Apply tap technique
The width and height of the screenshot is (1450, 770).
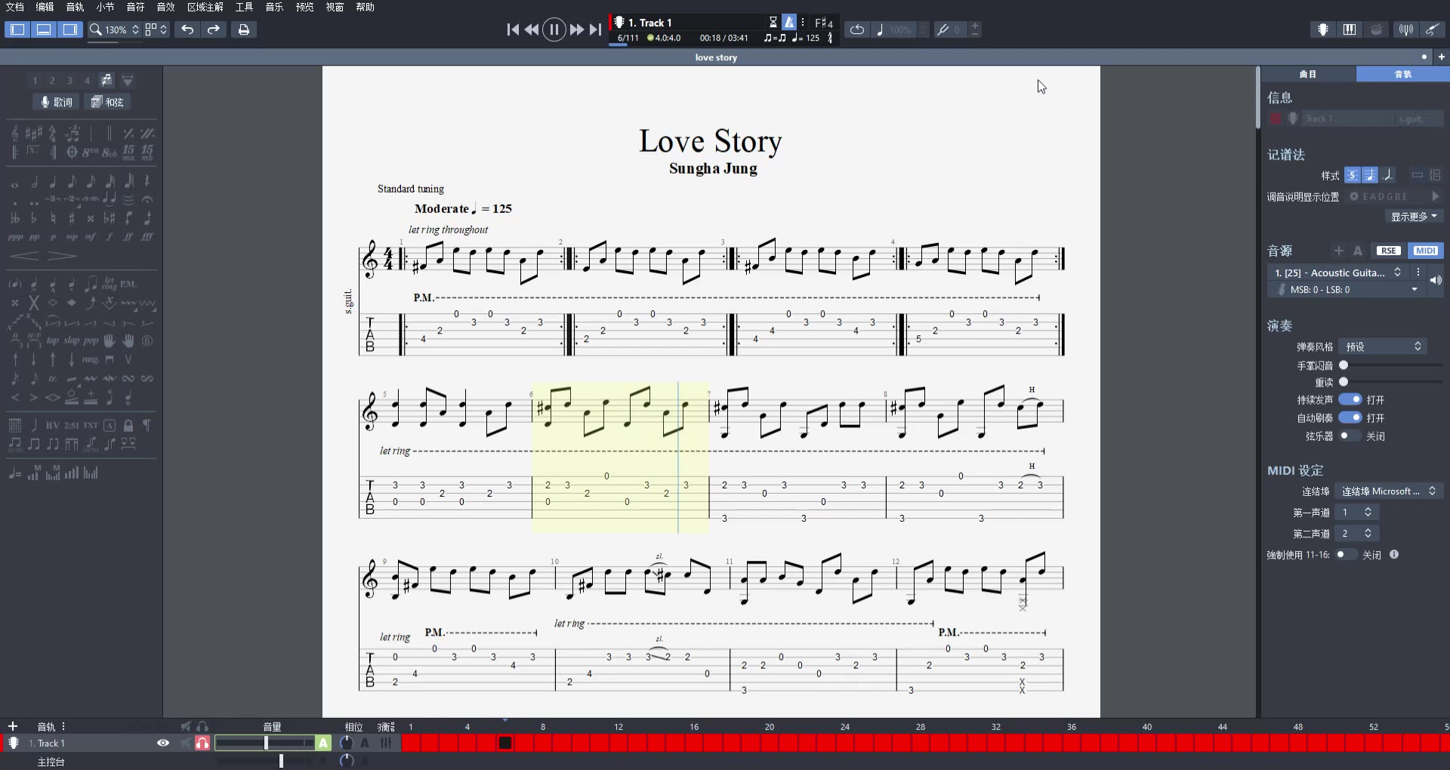pos(53,340)
